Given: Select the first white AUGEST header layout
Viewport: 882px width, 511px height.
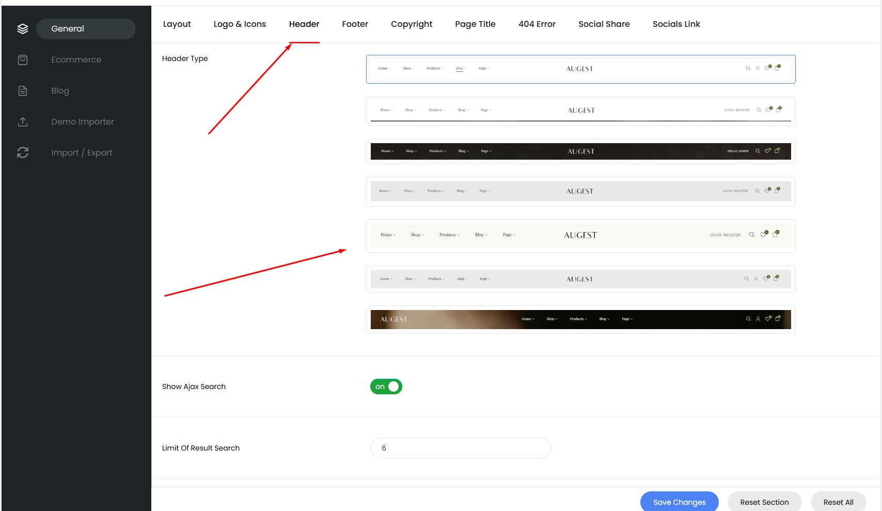Looking at the screenshot, I should [580, 69].
